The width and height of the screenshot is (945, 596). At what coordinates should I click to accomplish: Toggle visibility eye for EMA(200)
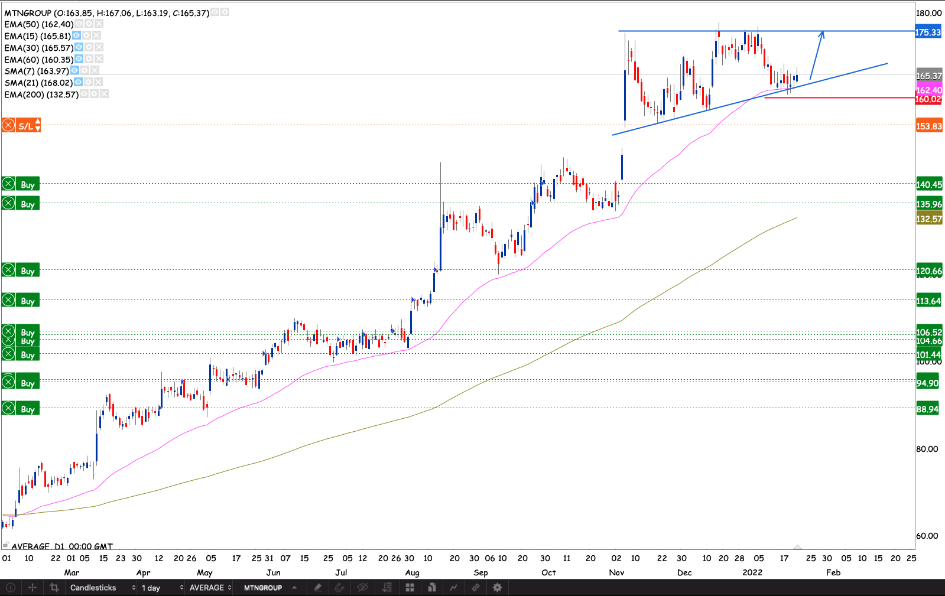[x=84, y=95]
